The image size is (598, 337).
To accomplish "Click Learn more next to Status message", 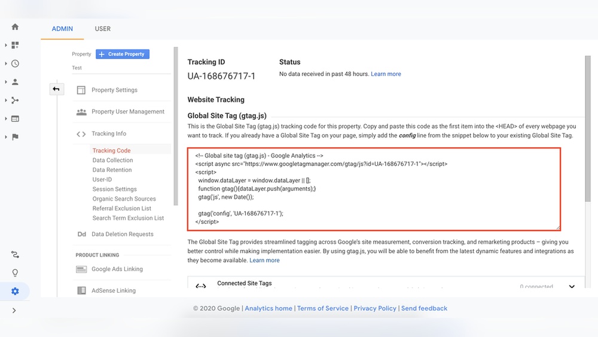I will (386, 74).
